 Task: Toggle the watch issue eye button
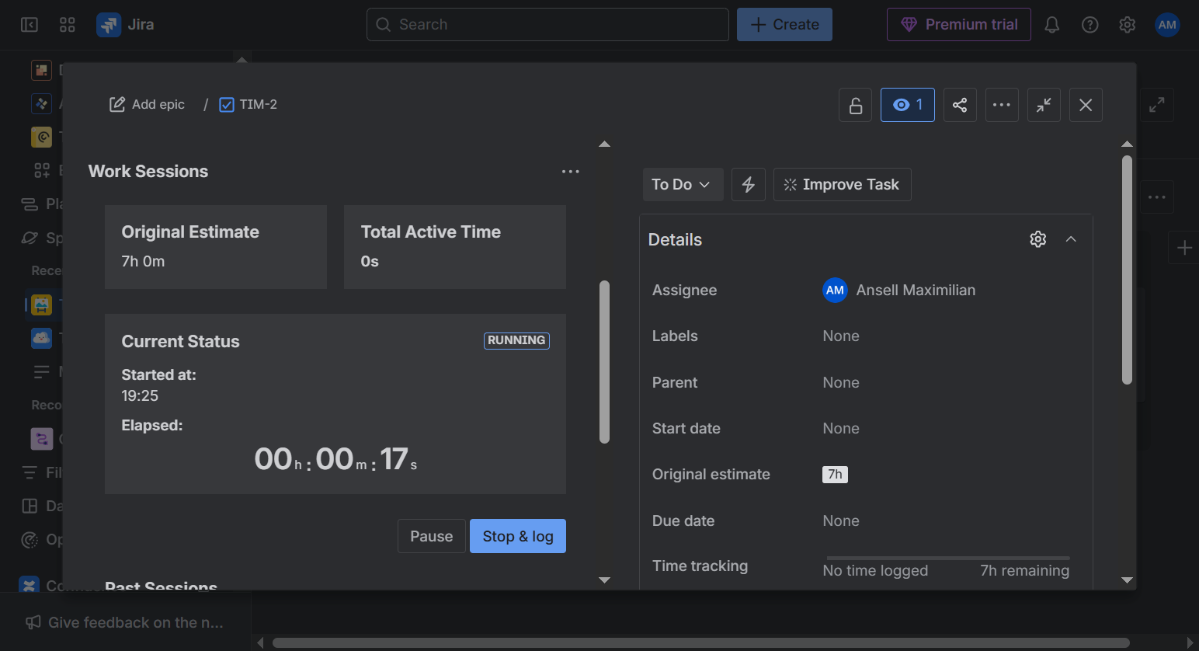pos(907,105)
